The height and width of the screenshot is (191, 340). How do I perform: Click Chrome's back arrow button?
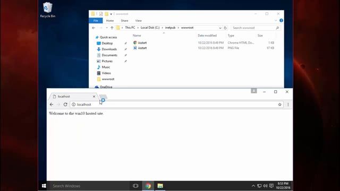tap(52, 105)
